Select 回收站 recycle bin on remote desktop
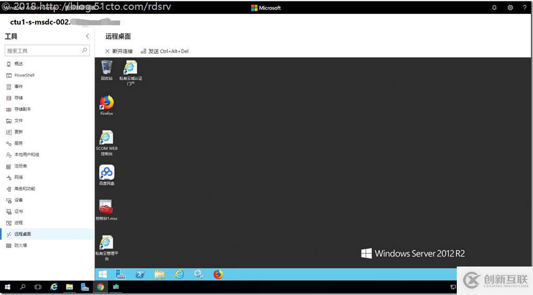Viewport: 533px width, 295px height. tap(107, 70)
